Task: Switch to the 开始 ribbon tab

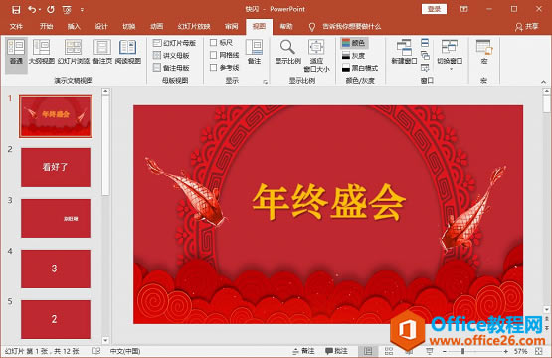Action: [46, 27]
